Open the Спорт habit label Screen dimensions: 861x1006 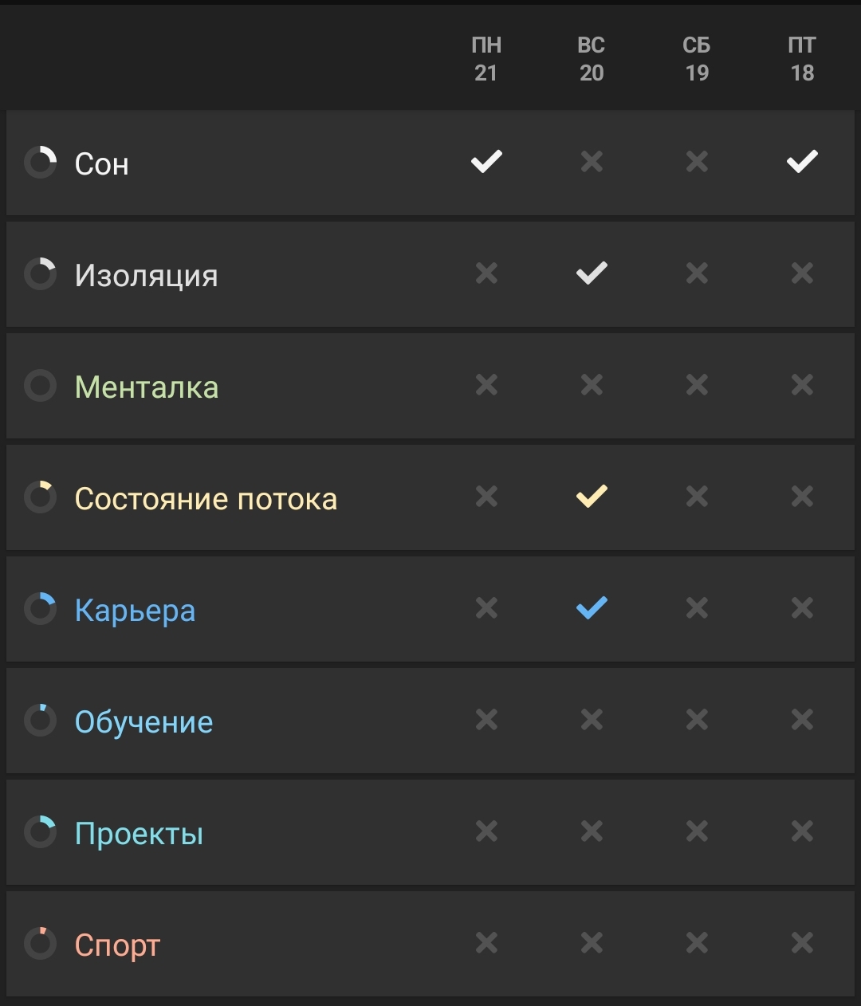[x=117, y=945]
